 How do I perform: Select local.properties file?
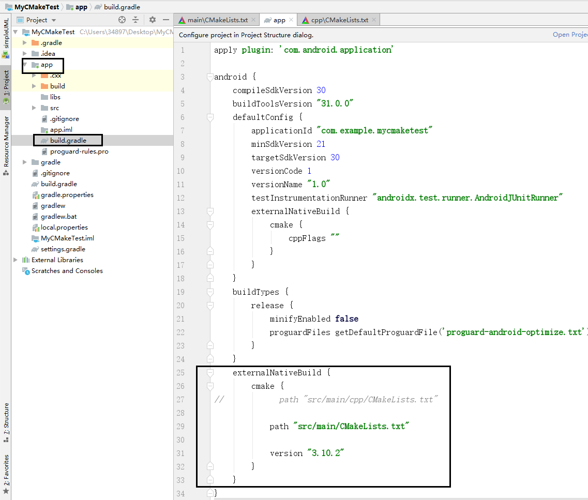(x=64, y=228)
